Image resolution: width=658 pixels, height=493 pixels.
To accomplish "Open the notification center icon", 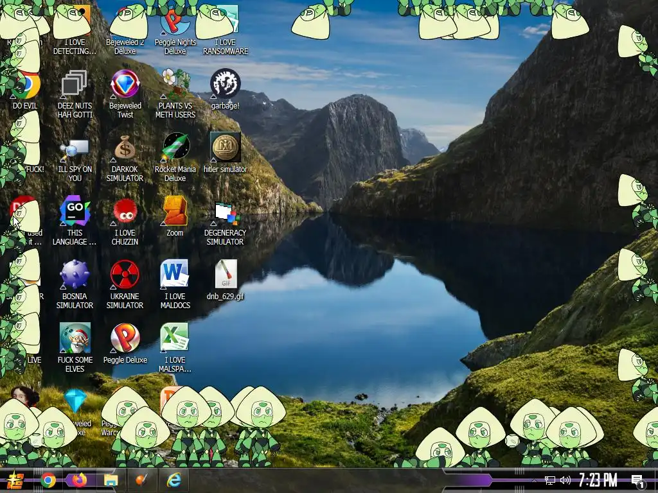I will click(x=638, y=481).
